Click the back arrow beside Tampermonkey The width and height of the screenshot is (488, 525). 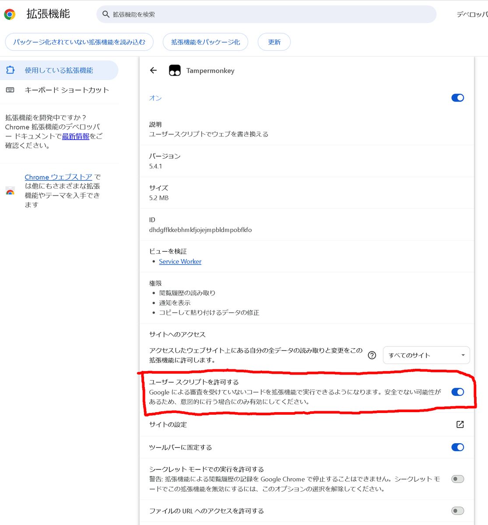[x=153, y=70]
